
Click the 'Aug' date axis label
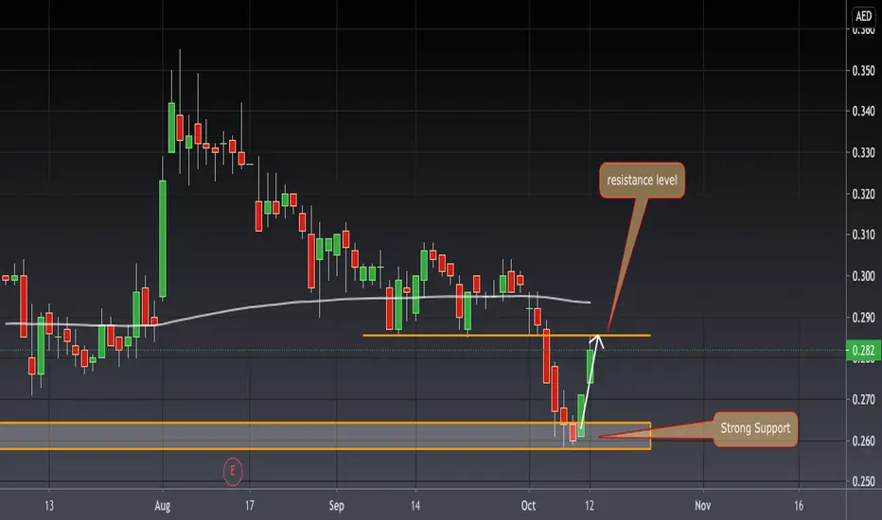163,506
